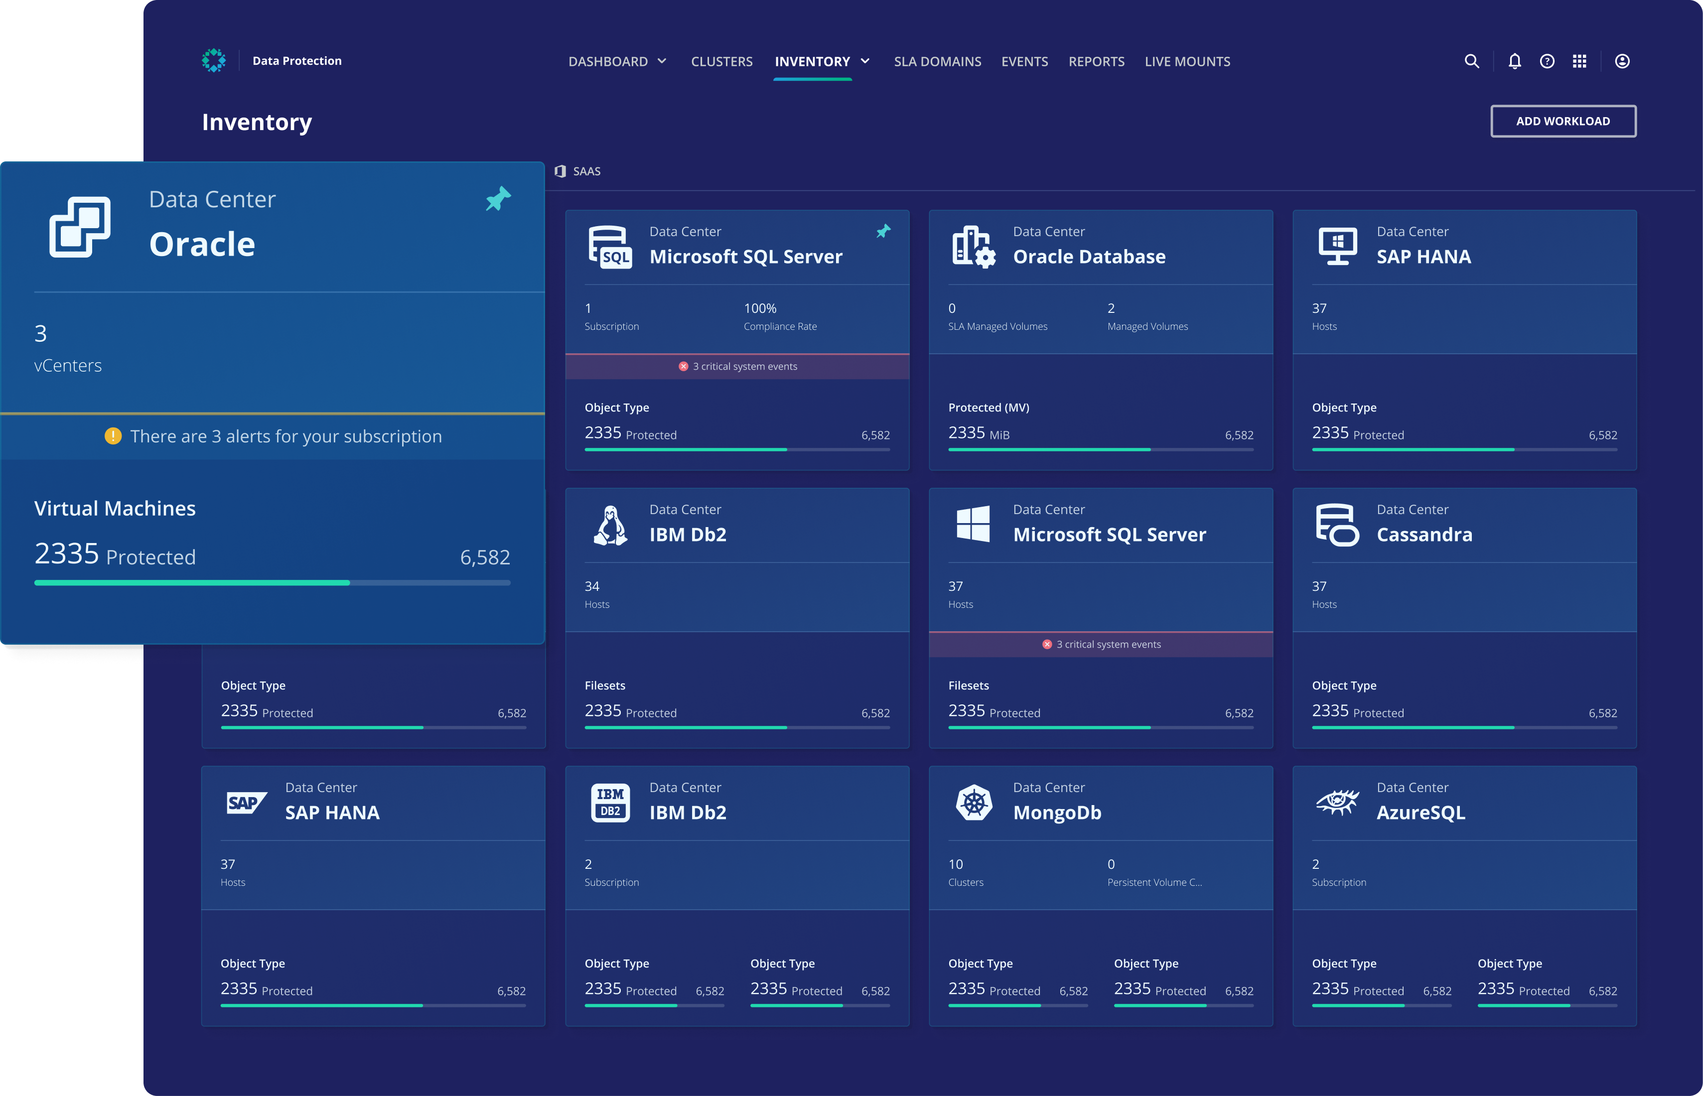The width and height of the screenshot is (1703, 1096).
Task: Click "10 Clusters" on MongoDb card
Action: pyautogui.click(x=965, y=872)
